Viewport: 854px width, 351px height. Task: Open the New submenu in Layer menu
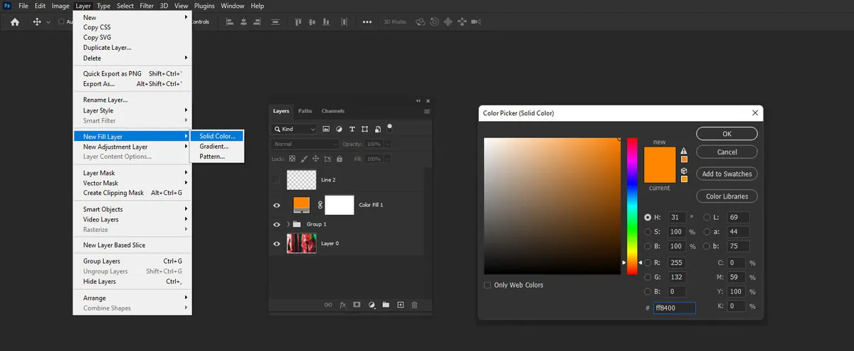tap(132, 17)
